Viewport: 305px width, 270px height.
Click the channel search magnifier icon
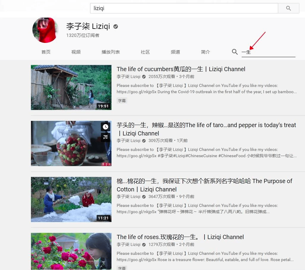(x=235, y=52)
